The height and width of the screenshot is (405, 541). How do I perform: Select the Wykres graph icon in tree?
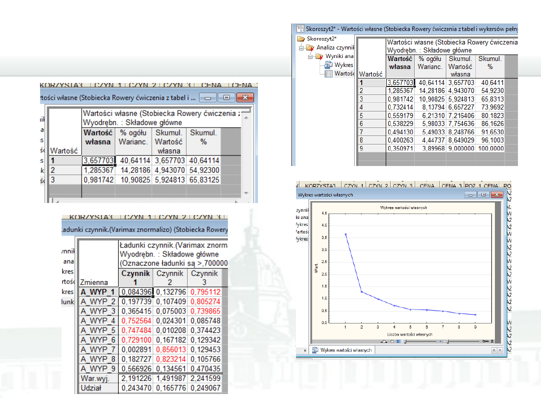(329, 65)
